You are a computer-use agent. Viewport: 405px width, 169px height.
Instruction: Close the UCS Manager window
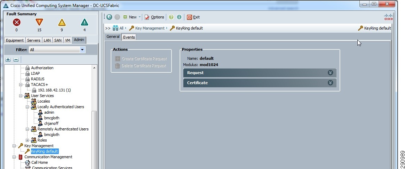click(x=387, y=5)
